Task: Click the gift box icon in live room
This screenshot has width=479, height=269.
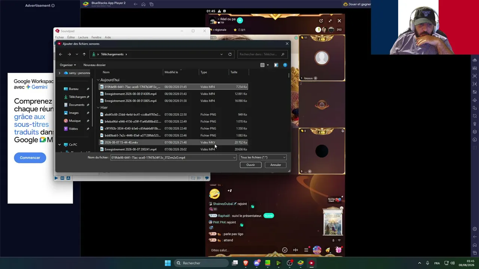Action: point(339,250)
